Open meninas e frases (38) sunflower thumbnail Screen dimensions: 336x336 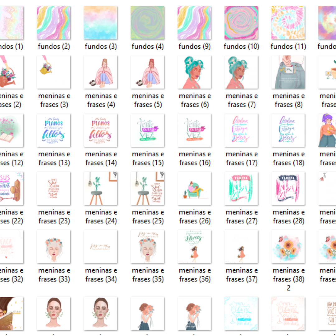pos(288,247)
